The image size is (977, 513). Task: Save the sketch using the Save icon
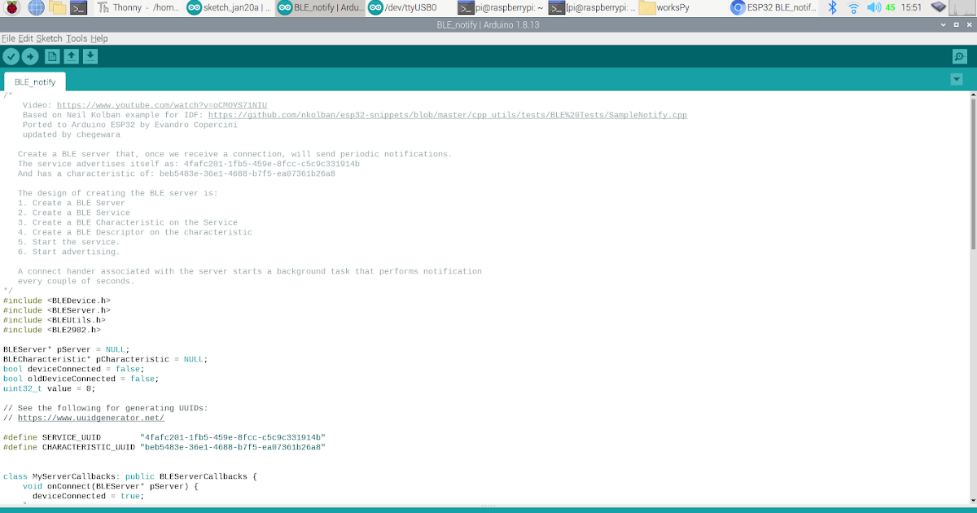(90, 56)
